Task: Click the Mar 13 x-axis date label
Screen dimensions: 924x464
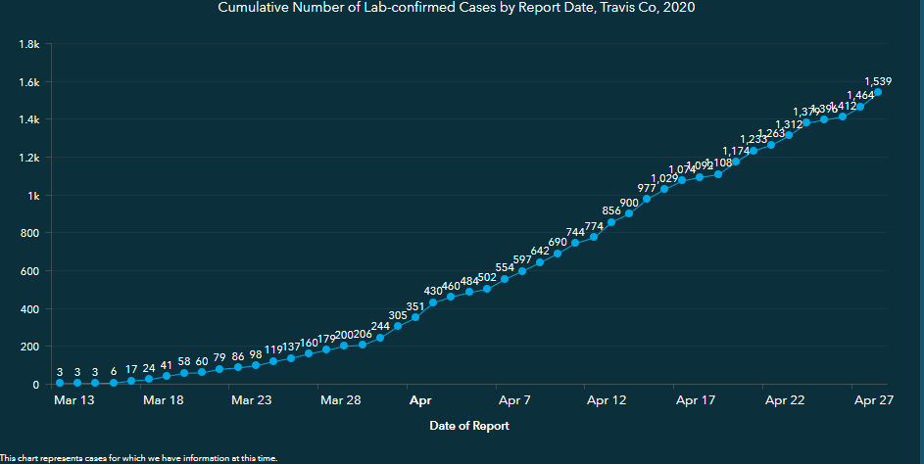Action: point(74,400)
